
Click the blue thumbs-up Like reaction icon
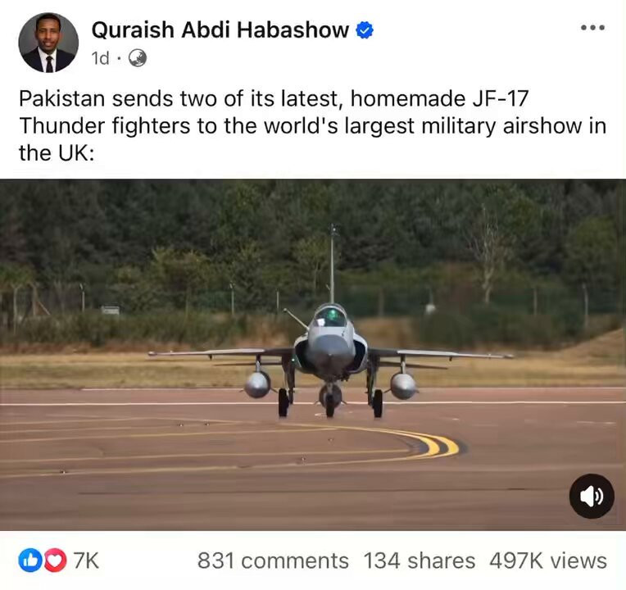30,560
